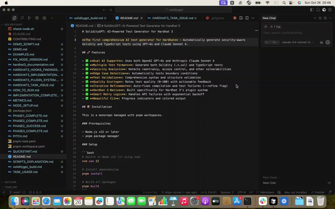The height and width of the screenshot is (209, 335).
Task: Open the Extensions view icon
Action: [44, 18]
